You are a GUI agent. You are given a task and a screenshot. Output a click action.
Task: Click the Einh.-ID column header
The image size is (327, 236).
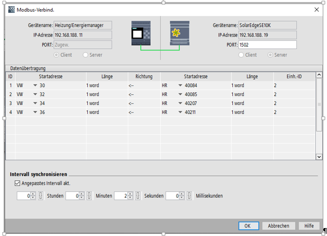294,76
